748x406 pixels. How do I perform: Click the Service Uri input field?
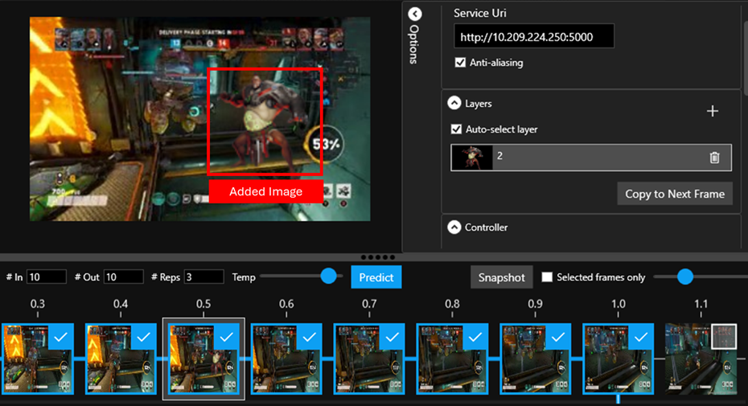click(533, 36)
